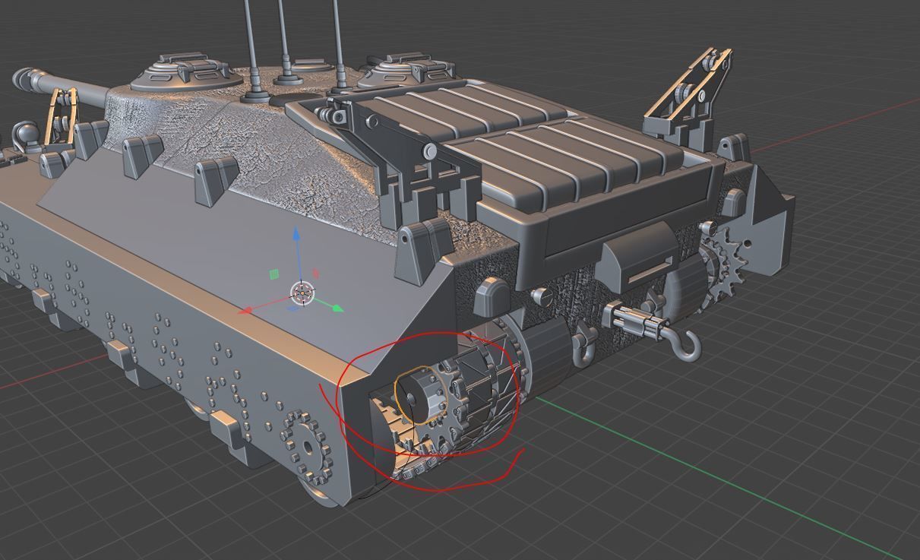Click the red square plane handle of the gizmo
The width and height of the screenshot is (920, 560).
pos(316,274)
